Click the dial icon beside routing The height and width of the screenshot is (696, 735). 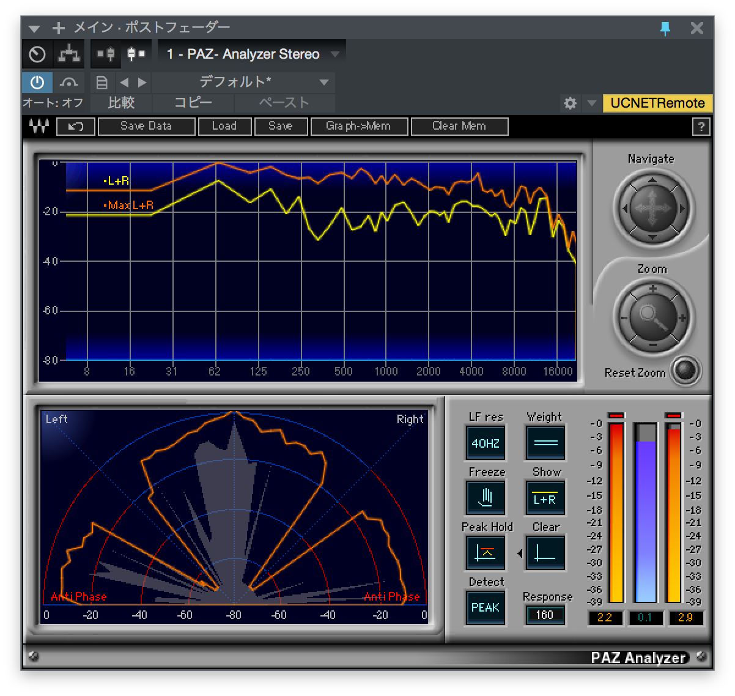coord(37,54)
